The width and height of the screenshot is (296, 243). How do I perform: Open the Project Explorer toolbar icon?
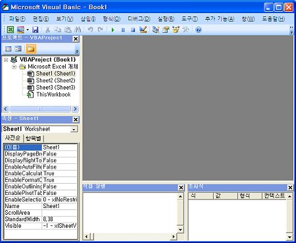[156, 30]
